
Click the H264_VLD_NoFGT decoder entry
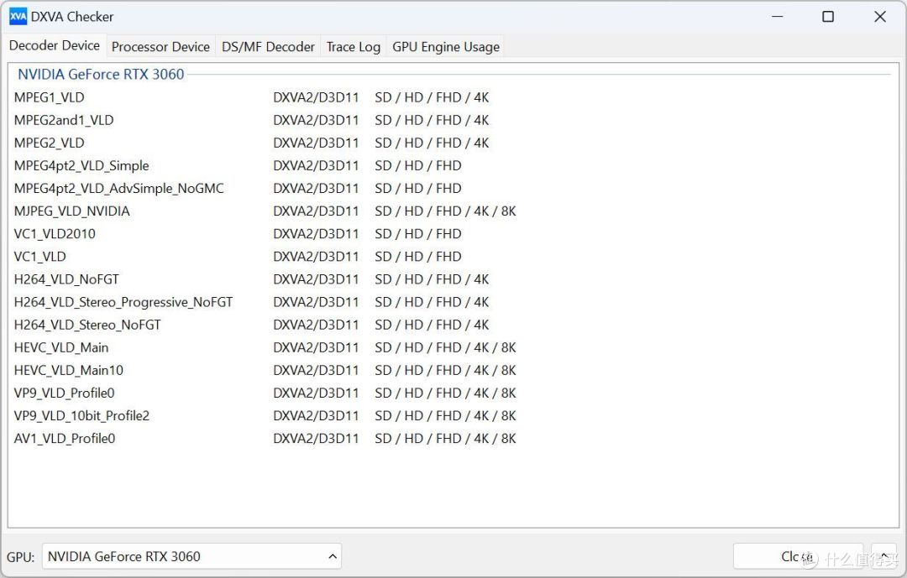coord(66,279)
